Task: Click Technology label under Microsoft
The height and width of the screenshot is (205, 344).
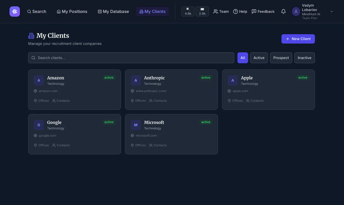Action: tap(153, 128)
